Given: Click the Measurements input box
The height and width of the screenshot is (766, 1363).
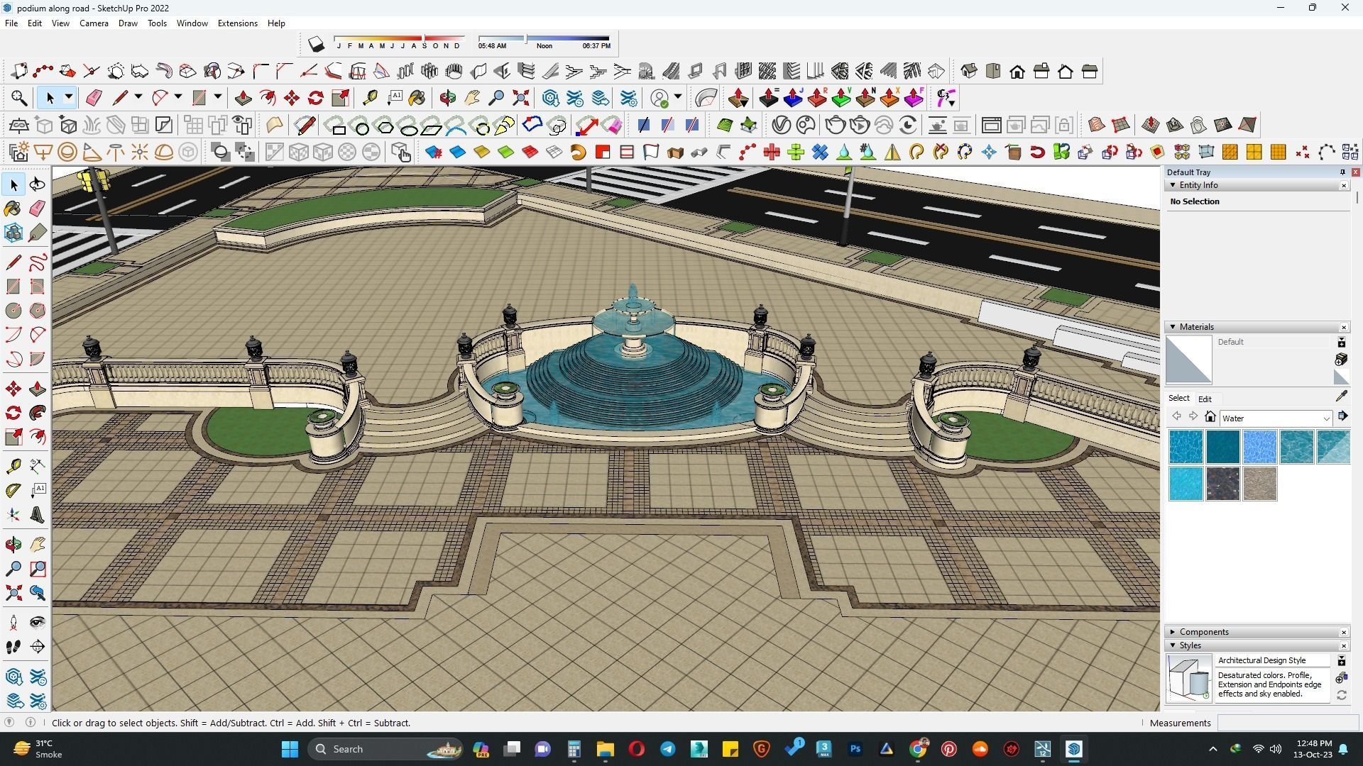Looking at the screenshot, I should click(1288, 723).
